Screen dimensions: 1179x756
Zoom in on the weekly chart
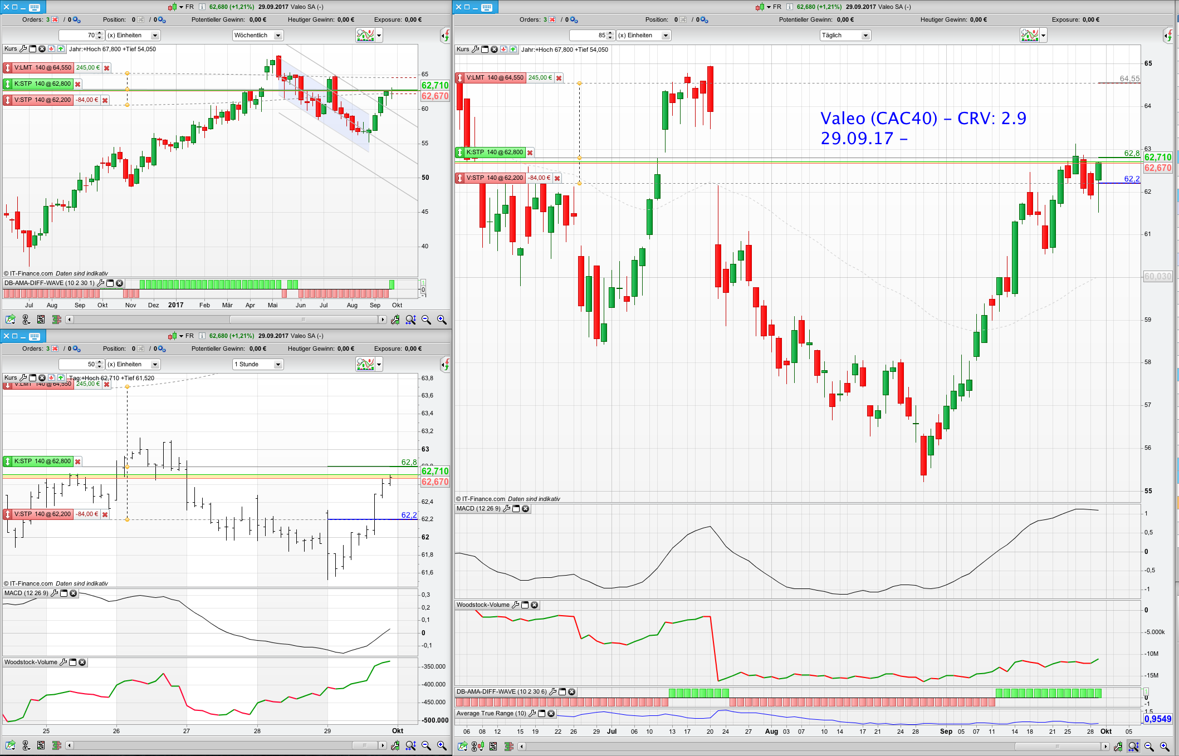click(x=442, y=320)
